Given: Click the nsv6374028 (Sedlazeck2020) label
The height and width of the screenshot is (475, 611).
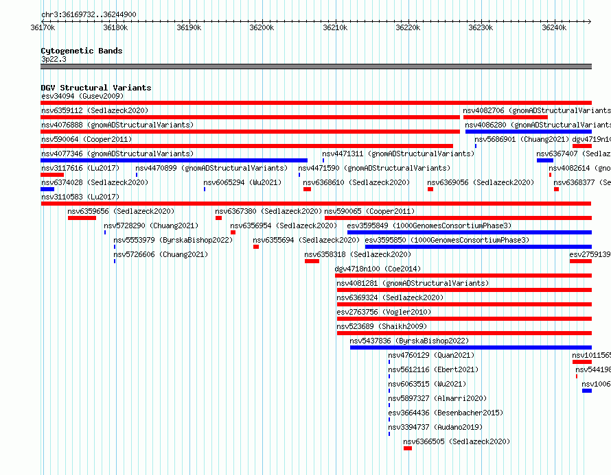Looking at the screenshot, I should (x=95, y=182).
